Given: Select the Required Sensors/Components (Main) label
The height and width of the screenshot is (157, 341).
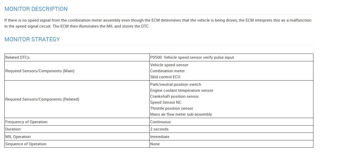Looking at the screenshot, I should coord(40,71).
